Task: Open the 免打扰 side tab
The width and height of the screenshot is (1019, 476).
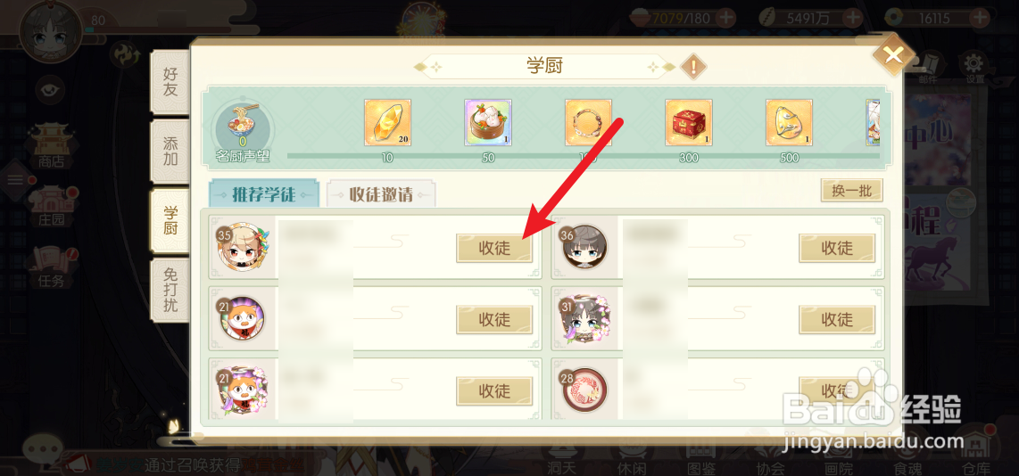Action: click(x=170, y=290)
